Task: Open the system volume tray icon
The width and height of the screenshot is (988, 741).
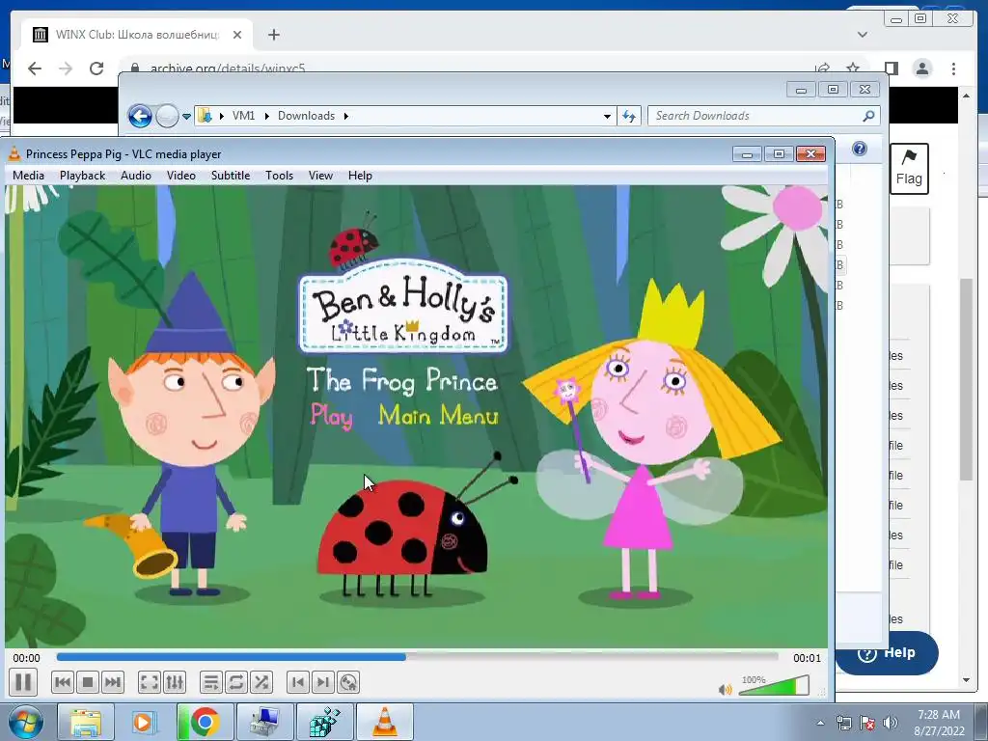Action: click(891, 723)
